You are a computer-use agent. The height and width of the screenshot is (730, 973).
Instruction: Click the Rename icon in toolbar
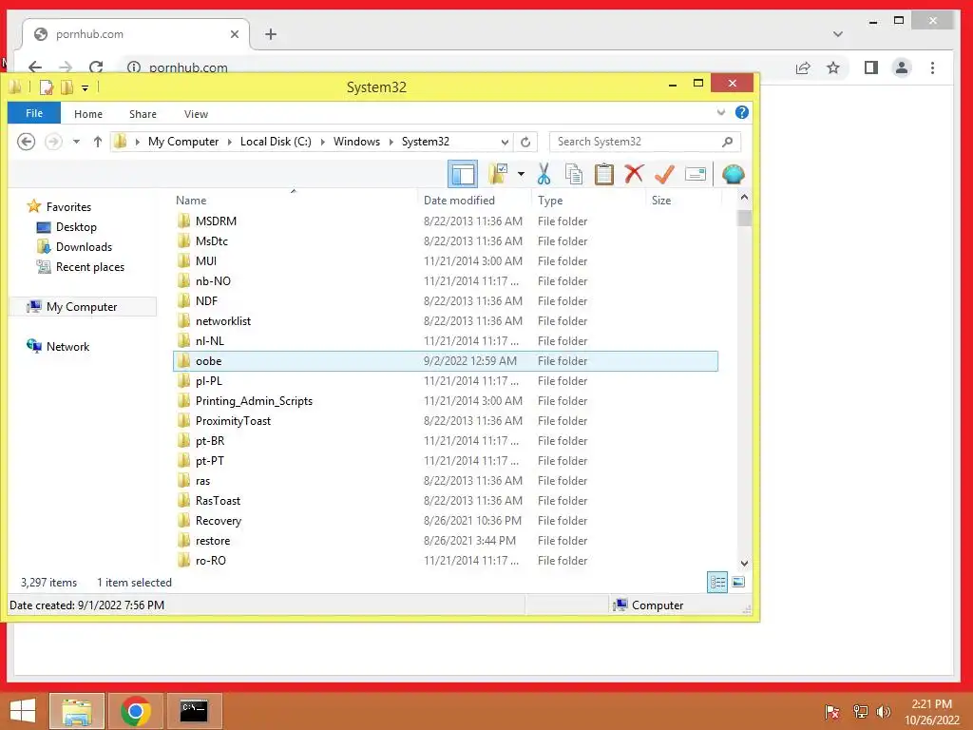pos(695,175)
